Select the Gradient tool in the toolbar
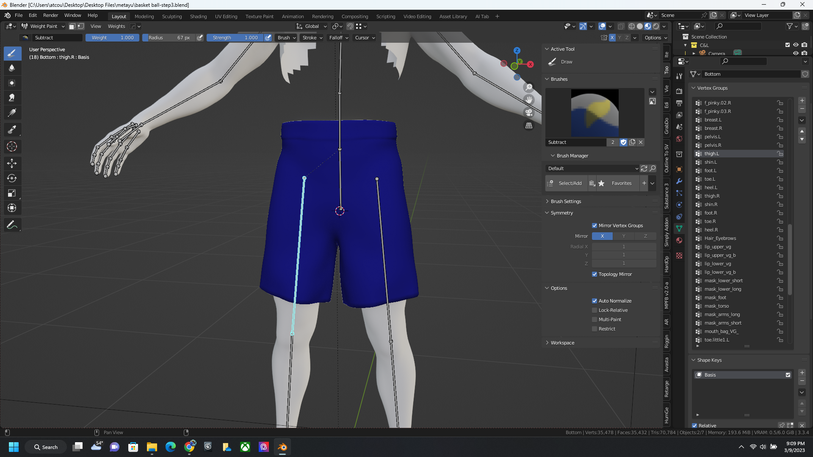The width and height of the screenshot is (813, 457). click(x=12, y=113)
